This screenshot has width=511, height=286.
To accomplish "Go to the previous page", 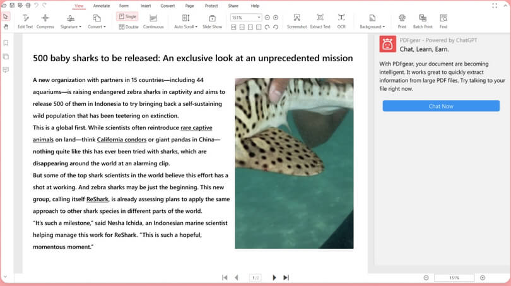I will coord(237,278).
